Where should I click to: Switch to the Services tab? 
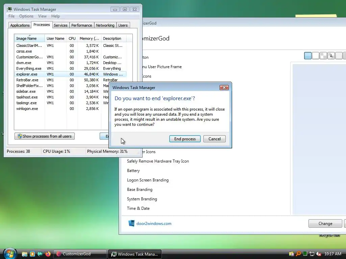[60, 25]
